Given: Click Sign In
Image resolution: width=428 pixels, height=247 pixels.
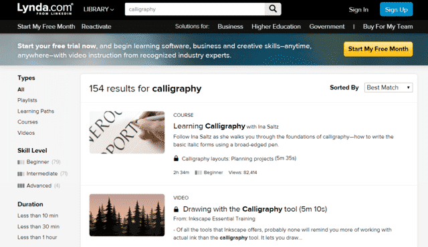Looking at the screenshot, I should [x=358, y=9].
